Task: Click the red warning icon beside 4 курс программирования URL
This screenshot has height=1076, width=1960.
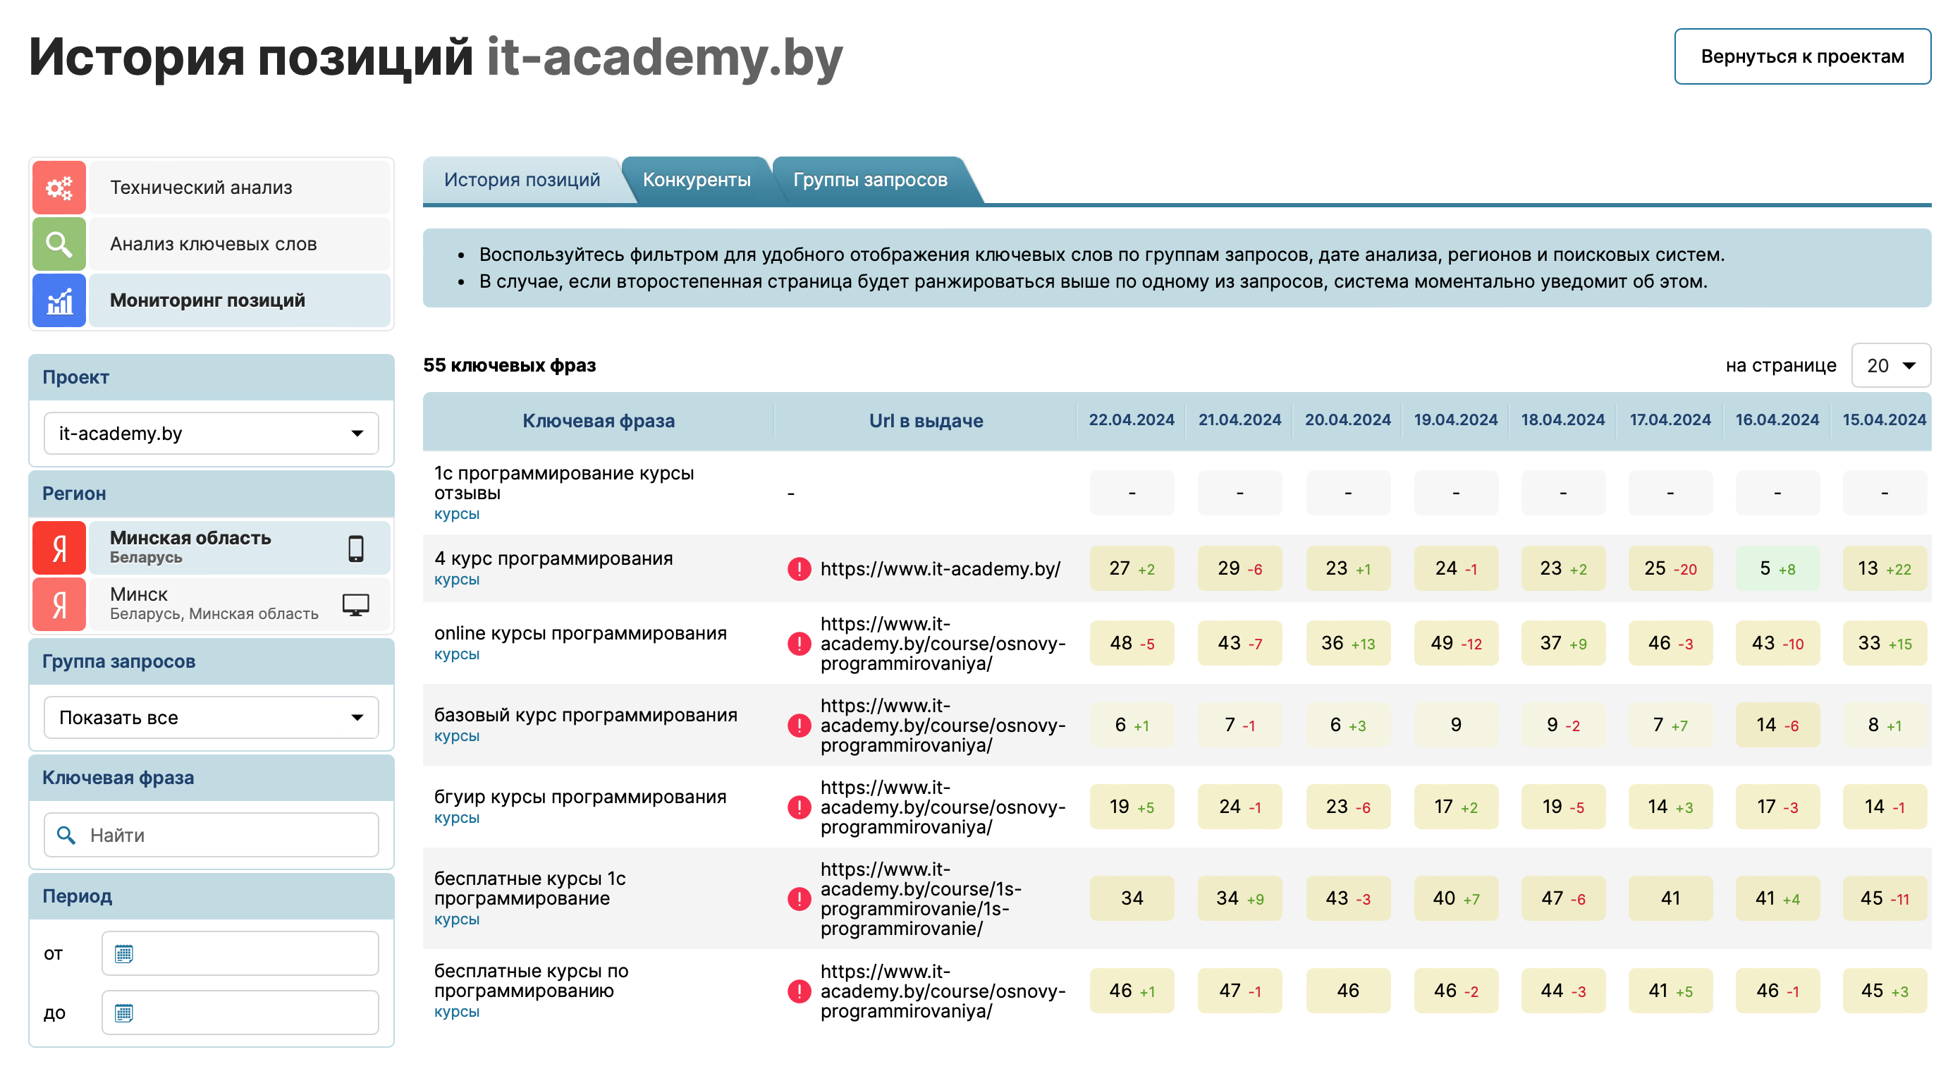Action: [x=799, y=568]
